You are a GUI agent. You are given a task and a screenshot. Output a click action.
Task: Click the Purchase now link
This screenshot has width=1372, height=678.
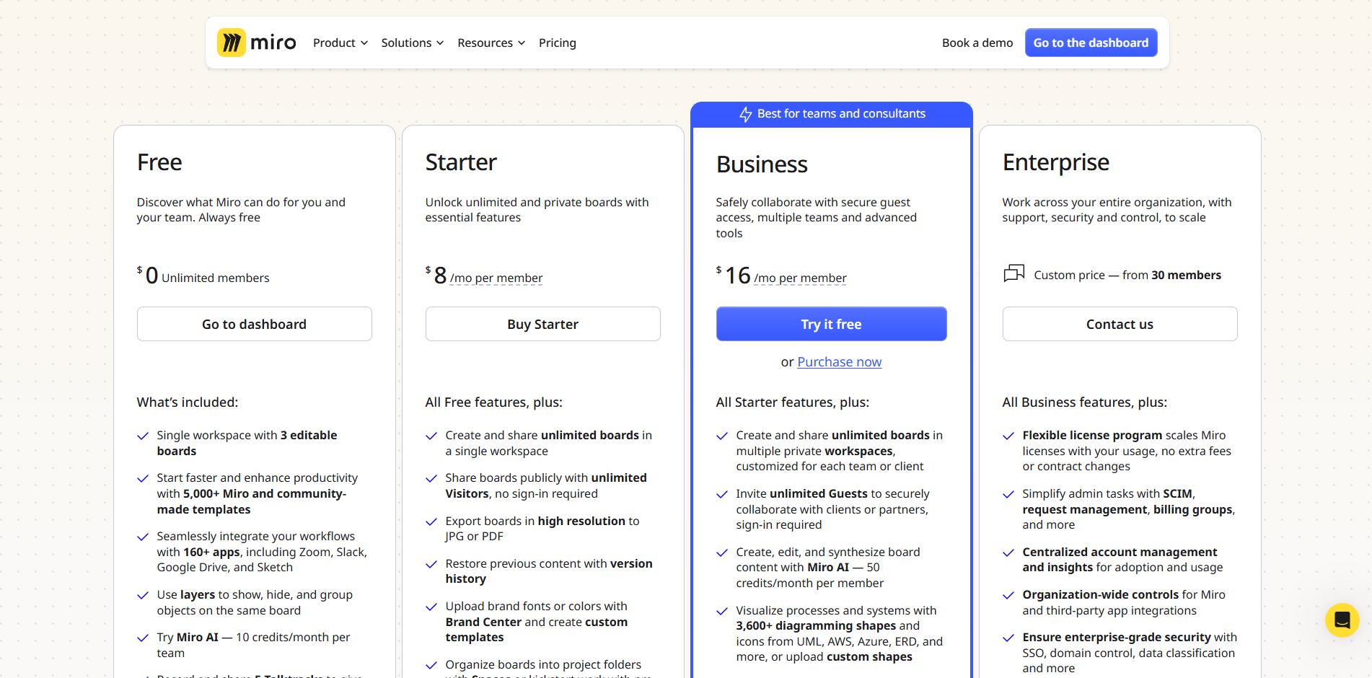point(840,362)
